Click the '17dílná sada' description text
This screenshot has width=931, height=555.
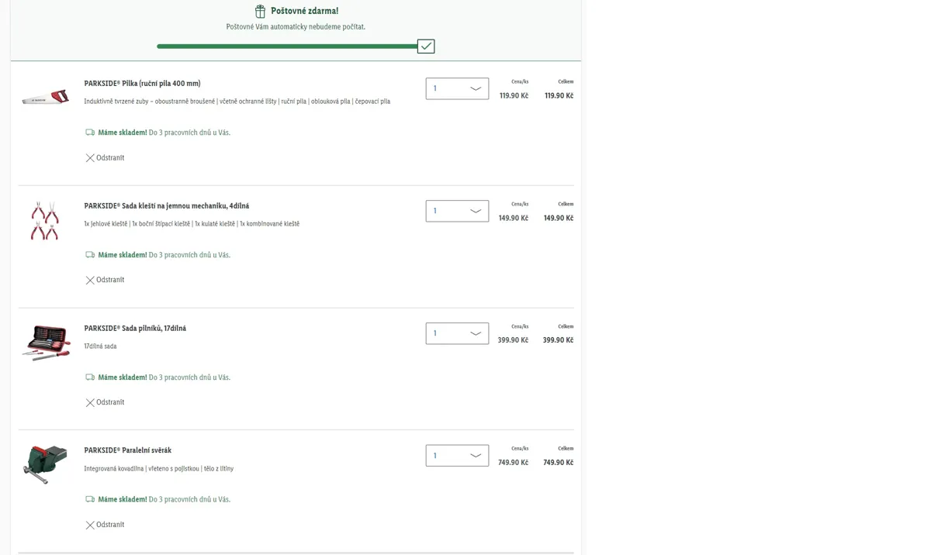point(100,346)
